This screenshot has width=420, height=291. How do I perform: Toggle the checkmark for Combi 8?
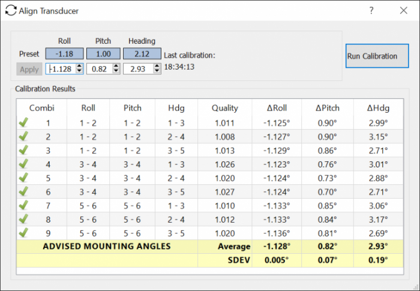pyautogui.click(x=23, y=219)
